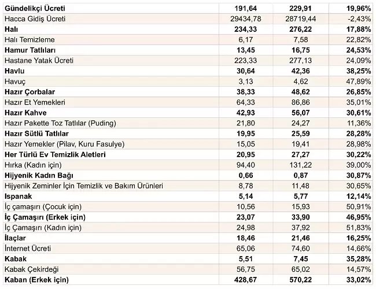Click İç Çamaşırı (Kadın için) percentage 51,83%
Screen dimensions: 376x289
pyautogui.click(x=359, y=228)
